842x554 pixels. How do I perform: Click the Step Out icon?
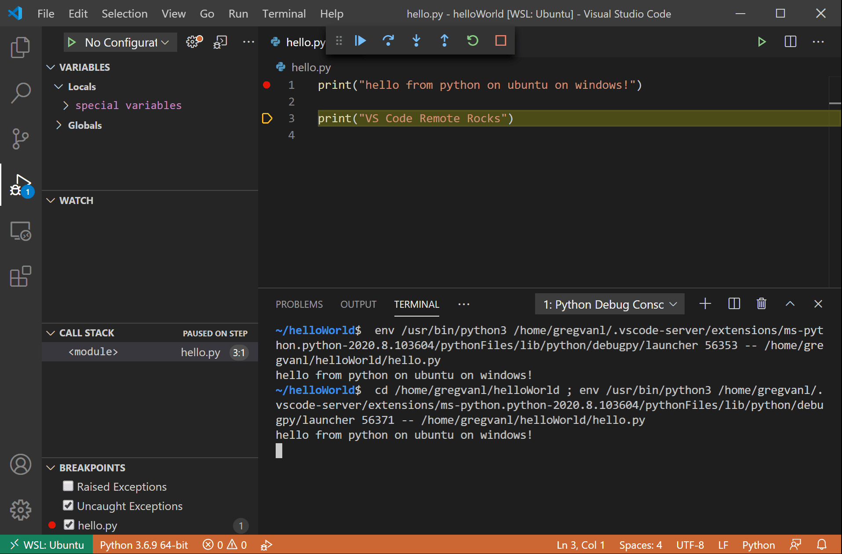[x=445, y=40]
